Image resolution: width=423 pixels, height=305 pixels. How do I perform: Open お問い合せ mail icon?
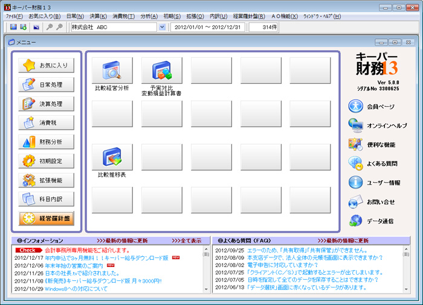click(355, 202)
